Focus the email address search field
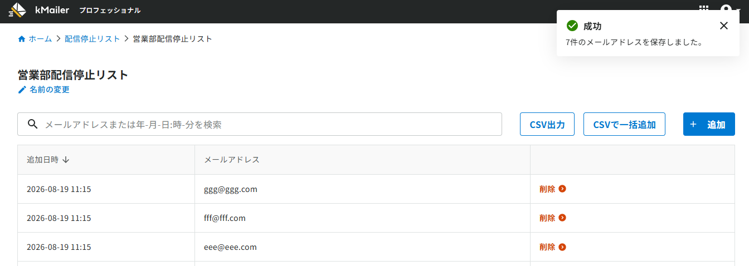Viewport: 749px width, 266px height. (260, 124)
